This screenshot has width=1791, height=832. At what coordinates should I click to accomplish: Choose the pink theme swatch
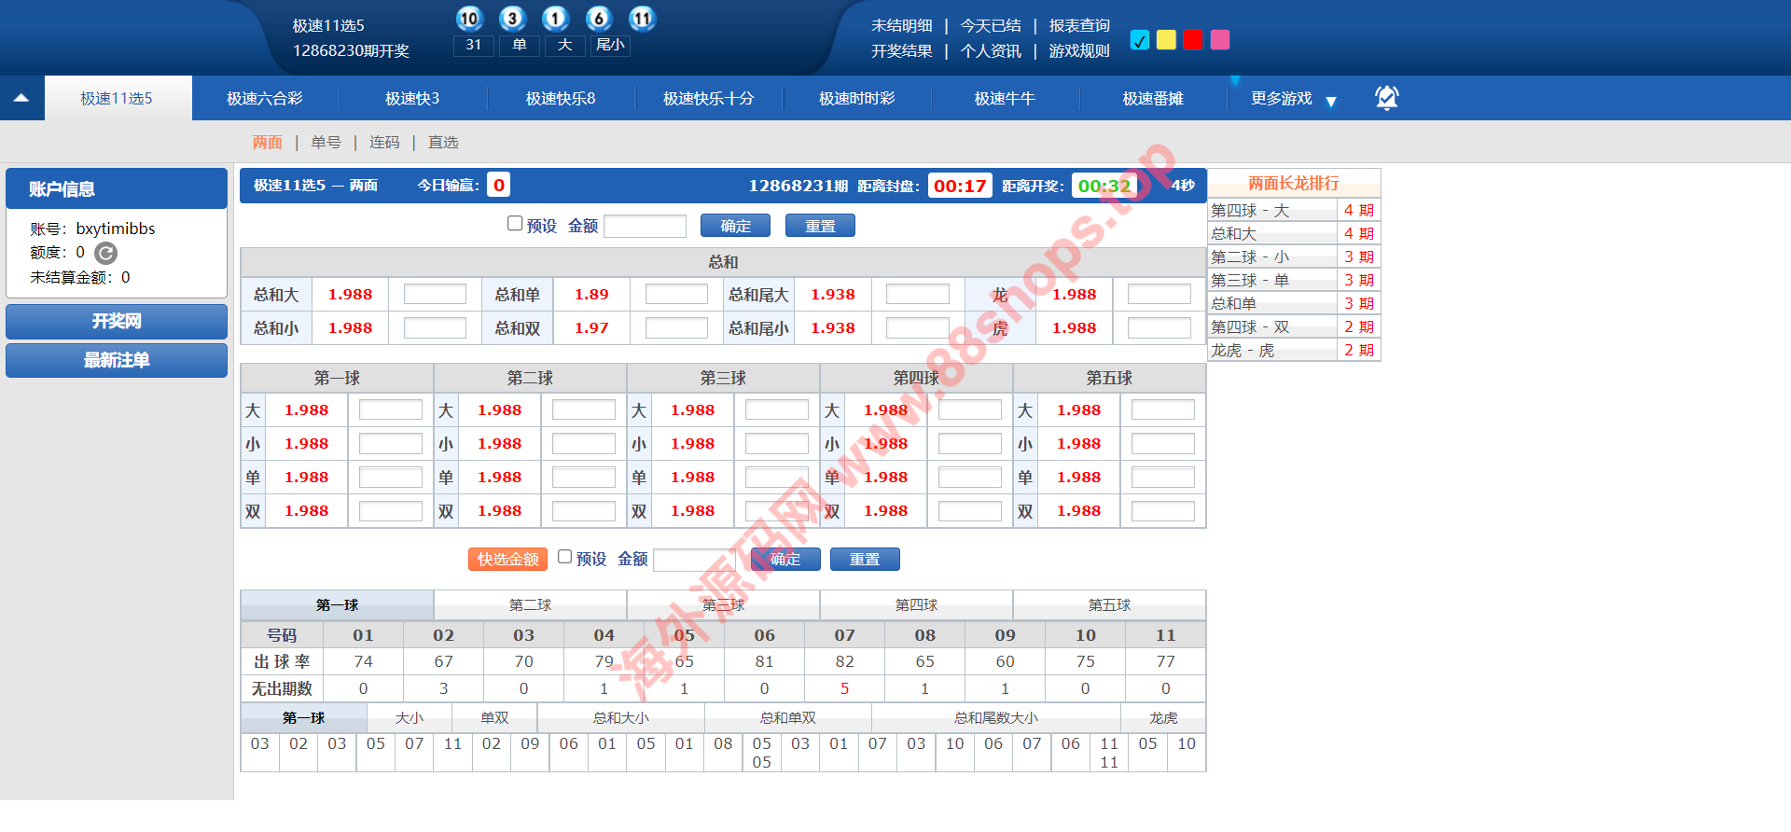pos(1220,40)
